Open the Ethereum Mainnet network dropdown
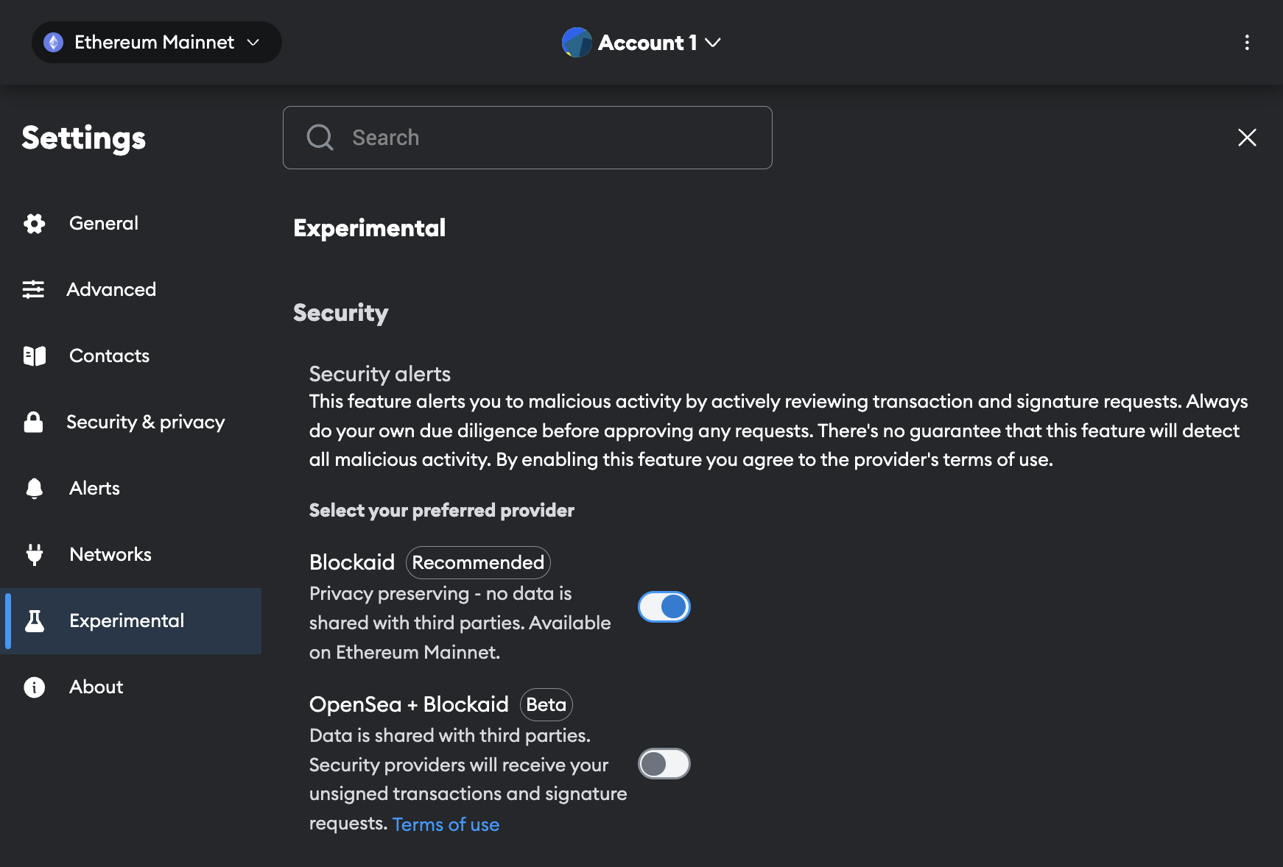 tap(156, 43)
